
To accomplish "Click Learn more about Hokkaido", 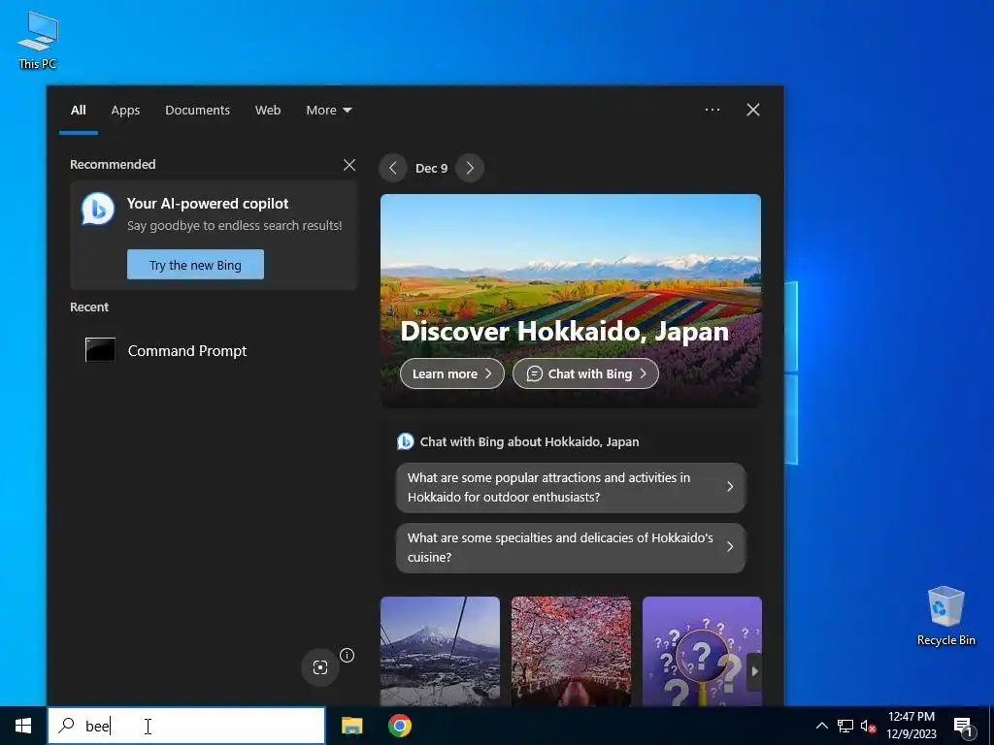I will tap(452, 373).
